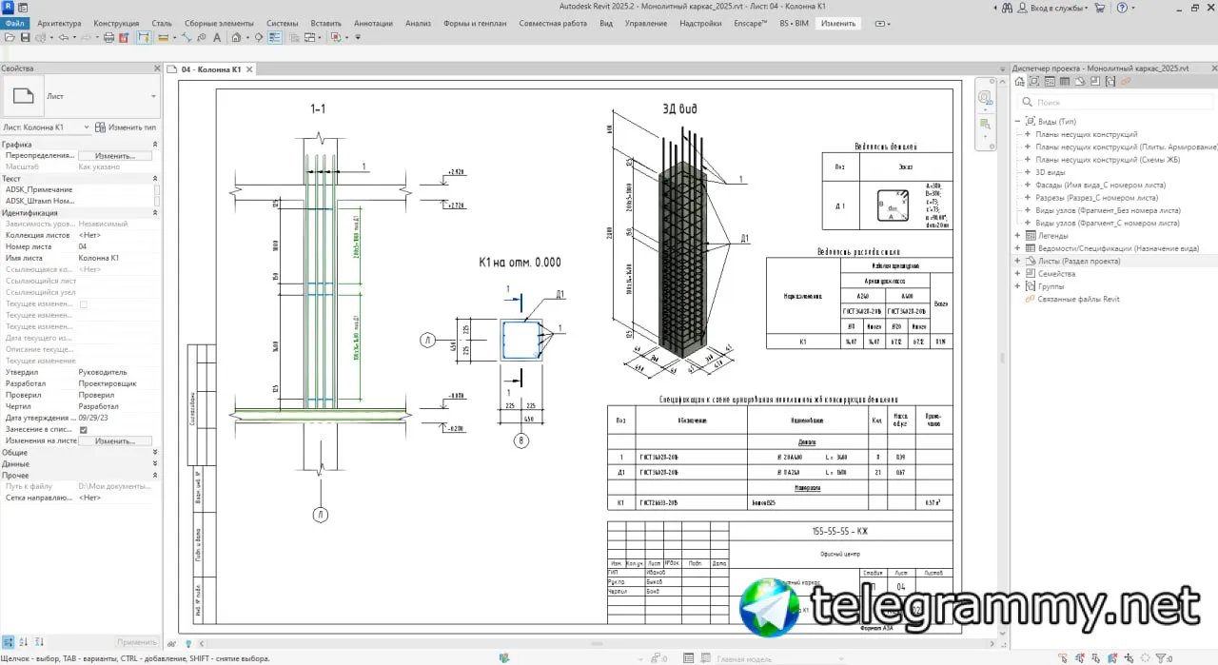
Task: Switch to the 'Совместная работа' ribbon tab
Action: click(552, 23)
